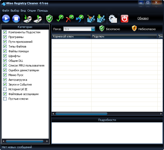Click the Обновит update link

143,18
